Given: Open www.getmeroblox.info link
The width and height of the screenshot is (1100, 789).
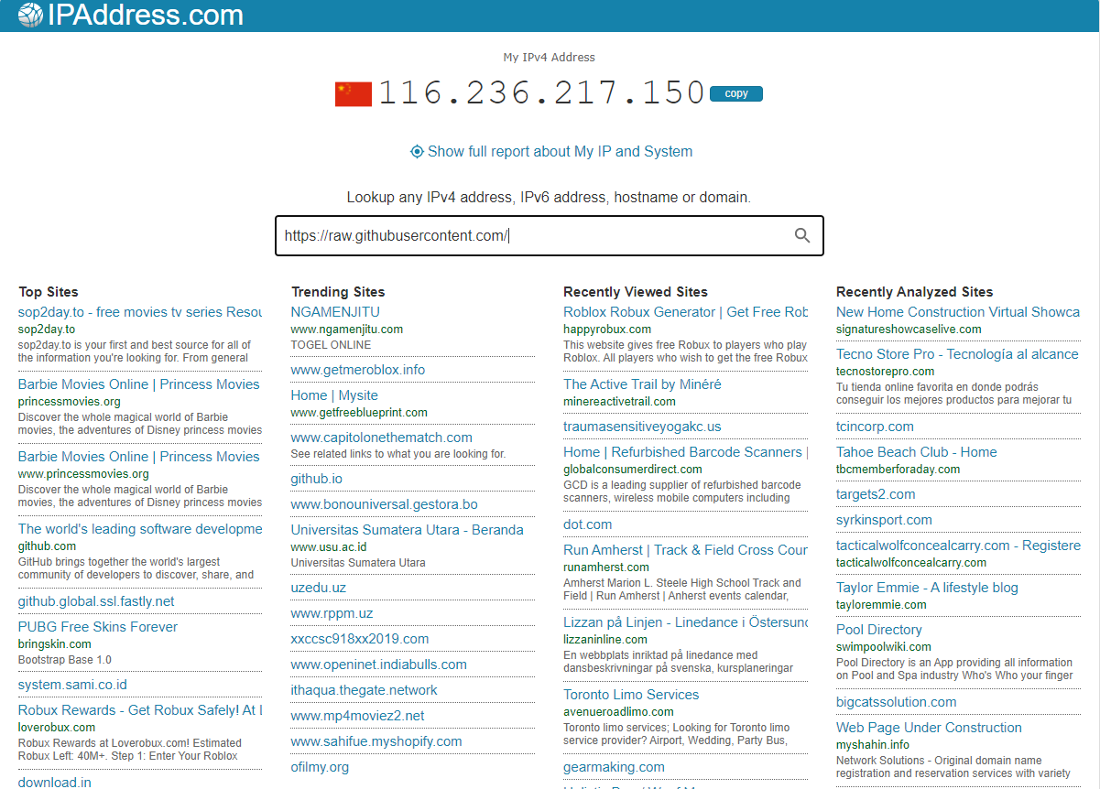Looking at the screenshot, I should coord(358,370).
